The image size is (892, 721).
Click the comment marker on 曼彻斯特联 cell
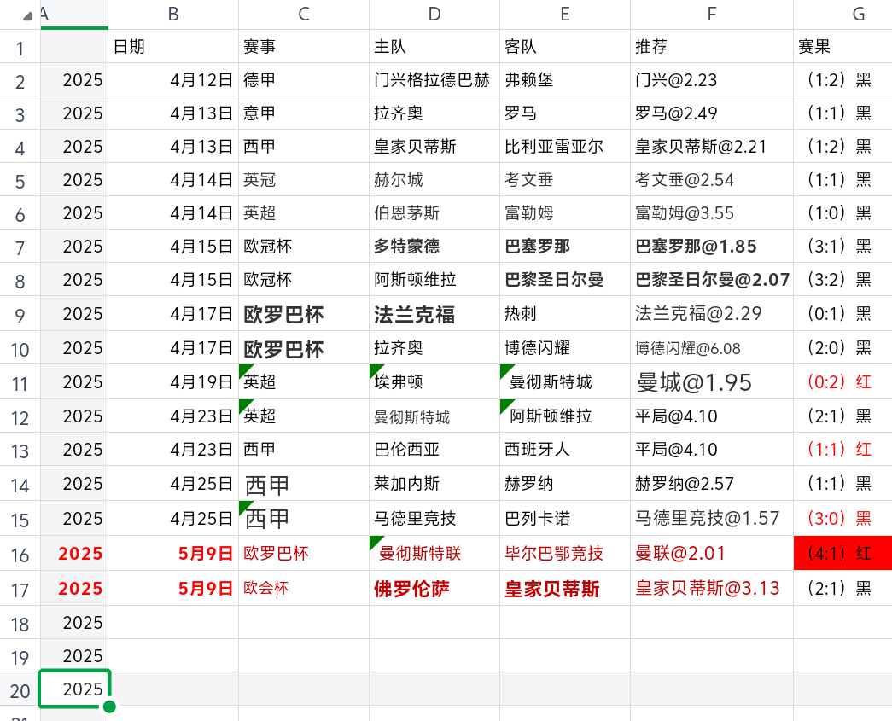pos(374,540)
